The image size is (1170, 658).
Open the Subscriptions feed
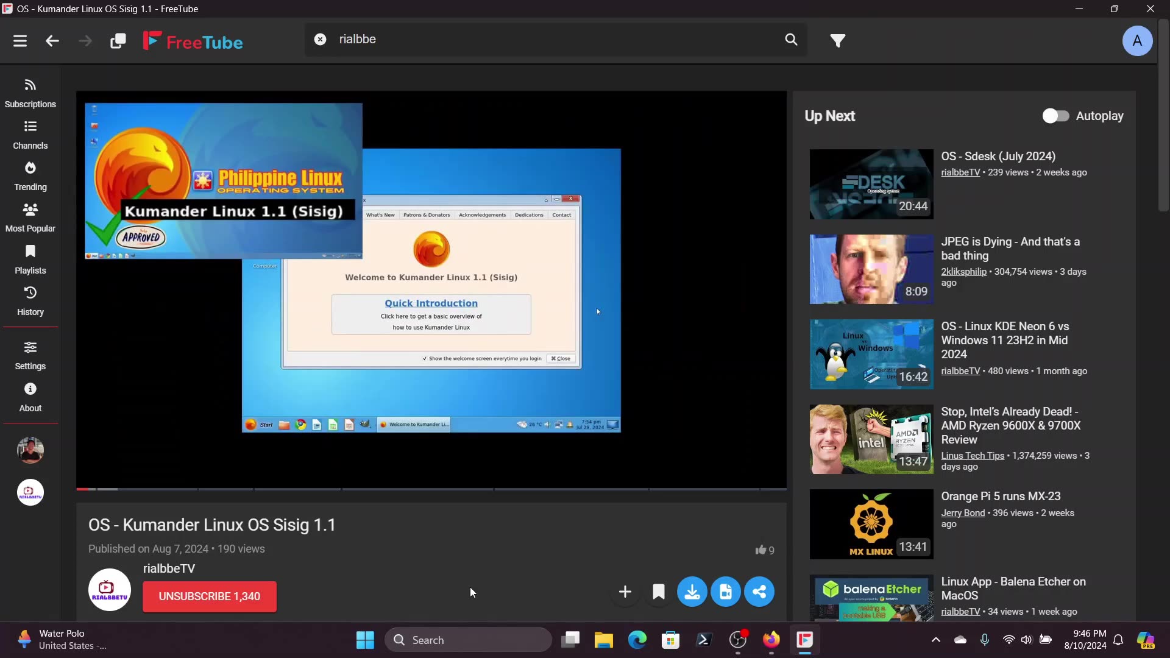pos(30,93)
